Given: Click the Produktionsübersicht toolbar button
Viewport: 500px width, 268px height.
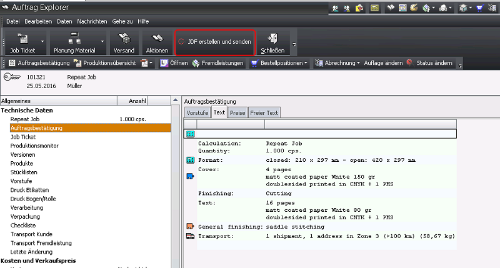Looking at the screenshot, I should point(104,63).
